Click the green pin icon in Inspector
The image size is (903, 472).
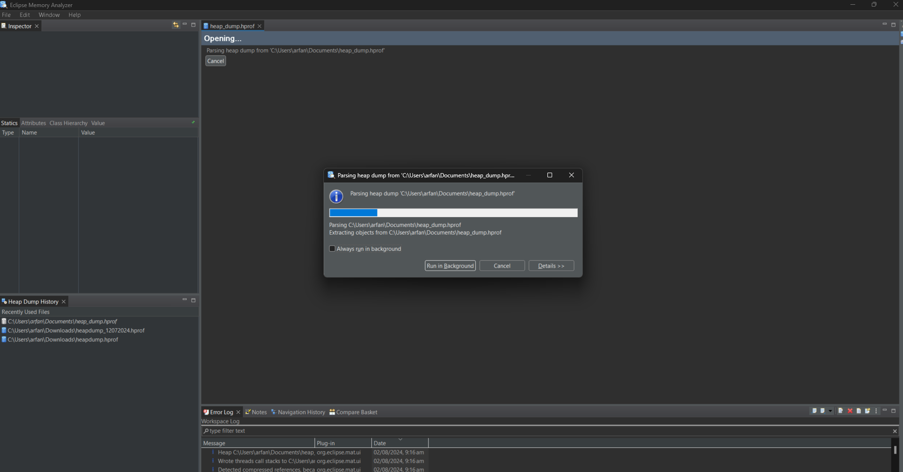pos(193,122)
